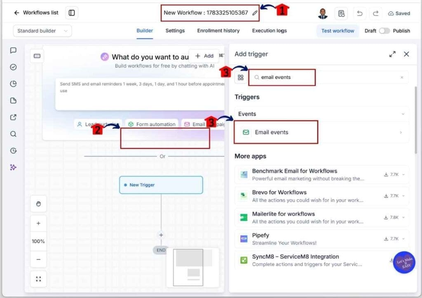Click the AI prompt text box
422x298 pixels.
pos(140,94)
